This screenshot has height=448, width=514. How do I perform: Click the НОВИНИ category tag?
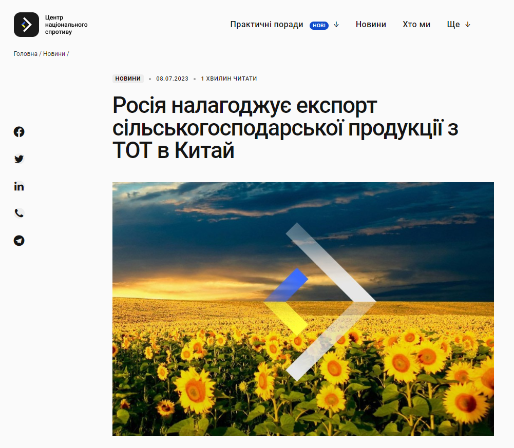click(128, 79)
